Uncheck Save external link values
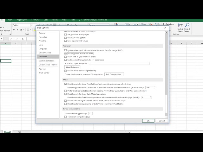Viewport: 203px width, 152px height. click(x=66, y=41)
